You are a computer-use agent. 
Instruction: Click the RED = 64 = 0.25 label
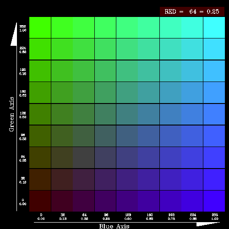tap(192, 11)
